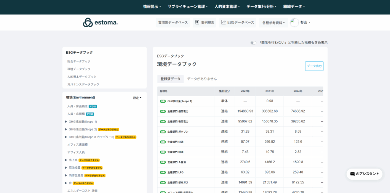This screenshot has height=193, width=390.
Task: Click the user avatar image beside 杉山
Action: point(294,23)
